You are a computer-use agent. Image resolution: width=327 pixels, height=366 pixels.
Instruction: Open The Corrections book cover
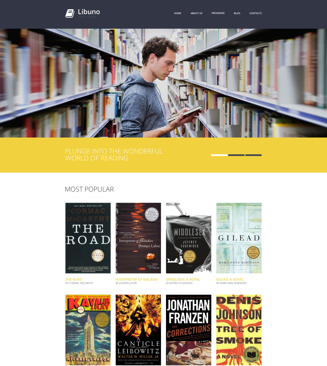[189, 330]
